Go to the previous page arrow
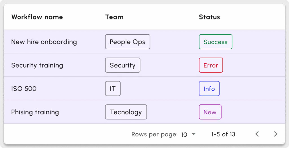Image resolution: width=289 pixels, height=148 pixels. (257, 134)
